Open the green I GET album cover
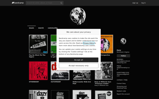Screen dimensions: 159x99 [54, 44]
